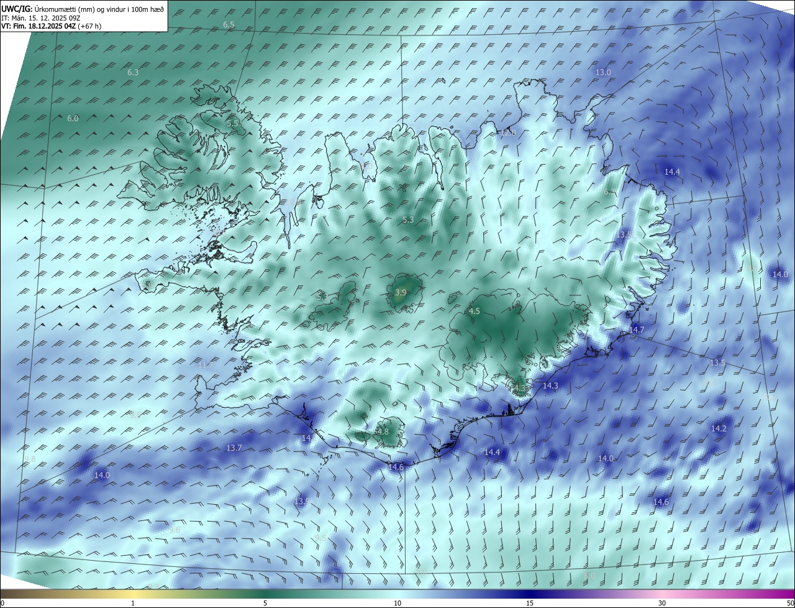Click the 14.2 value label on the map
This screenshot has height=608, width=795.
(x=719, y=429)
